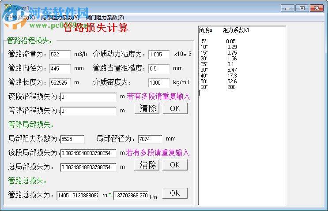
Task: Open the 阀门阻力系数(Z) menu
Action: [105, 18]
